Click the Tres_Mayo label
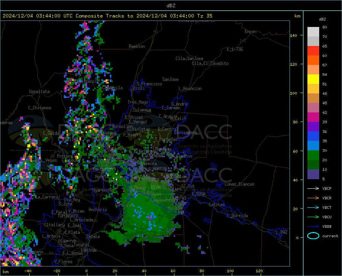342x276 pixels. [138, 102]
